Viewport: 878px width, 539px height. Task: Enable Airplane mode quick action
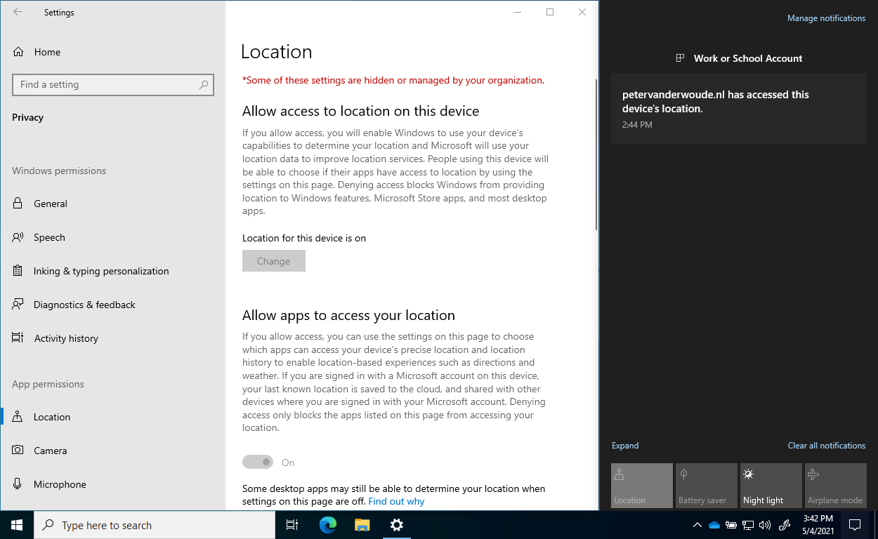835,485
